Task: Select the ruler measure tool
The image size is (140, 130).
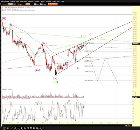Action: pyautogui.click(x=15, y=128)
